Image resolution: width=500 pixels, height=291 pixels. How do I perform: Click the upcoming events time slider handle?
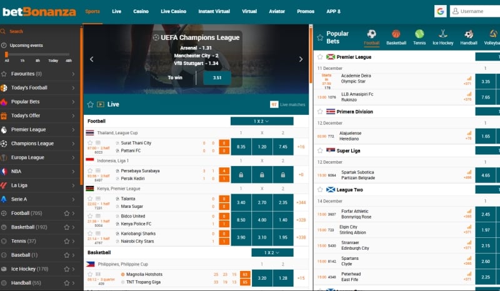click(6, 54)
